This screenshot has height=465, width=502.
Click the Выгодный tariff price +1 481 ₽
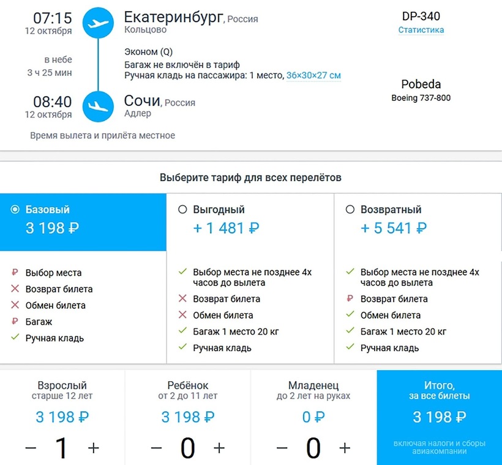point(227,228)
